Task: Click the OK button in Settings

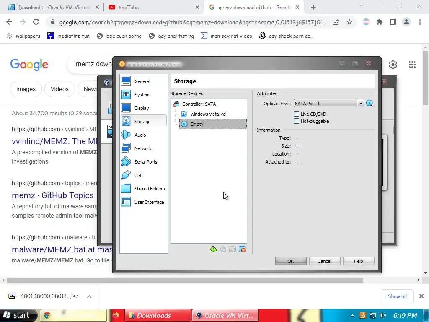Action: pos(291,261)
